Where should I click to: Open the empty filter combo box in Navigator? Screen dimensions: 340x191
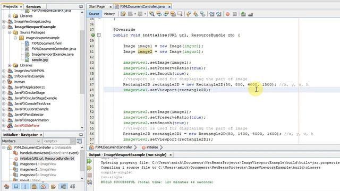pos(59,141)
